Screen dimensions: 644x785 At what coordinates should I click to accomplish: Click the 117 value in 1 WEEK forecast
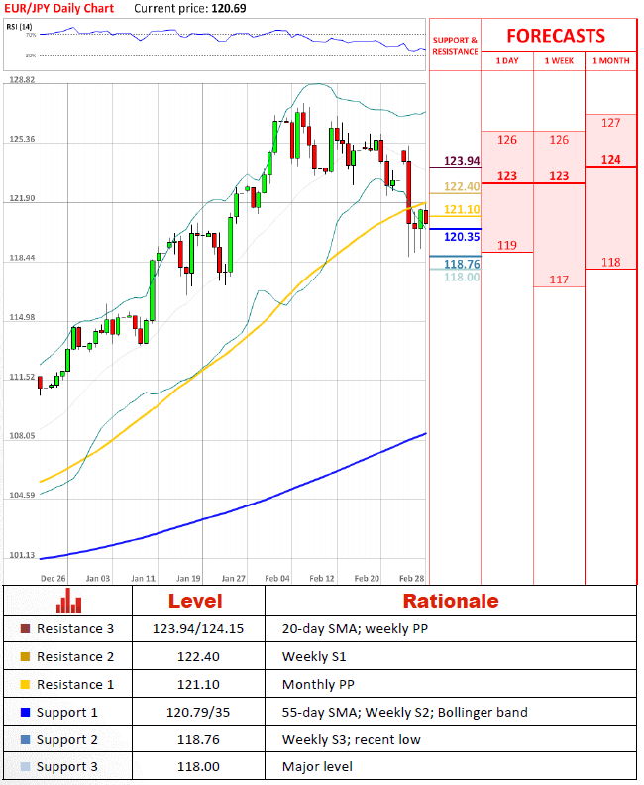point(559,280)
